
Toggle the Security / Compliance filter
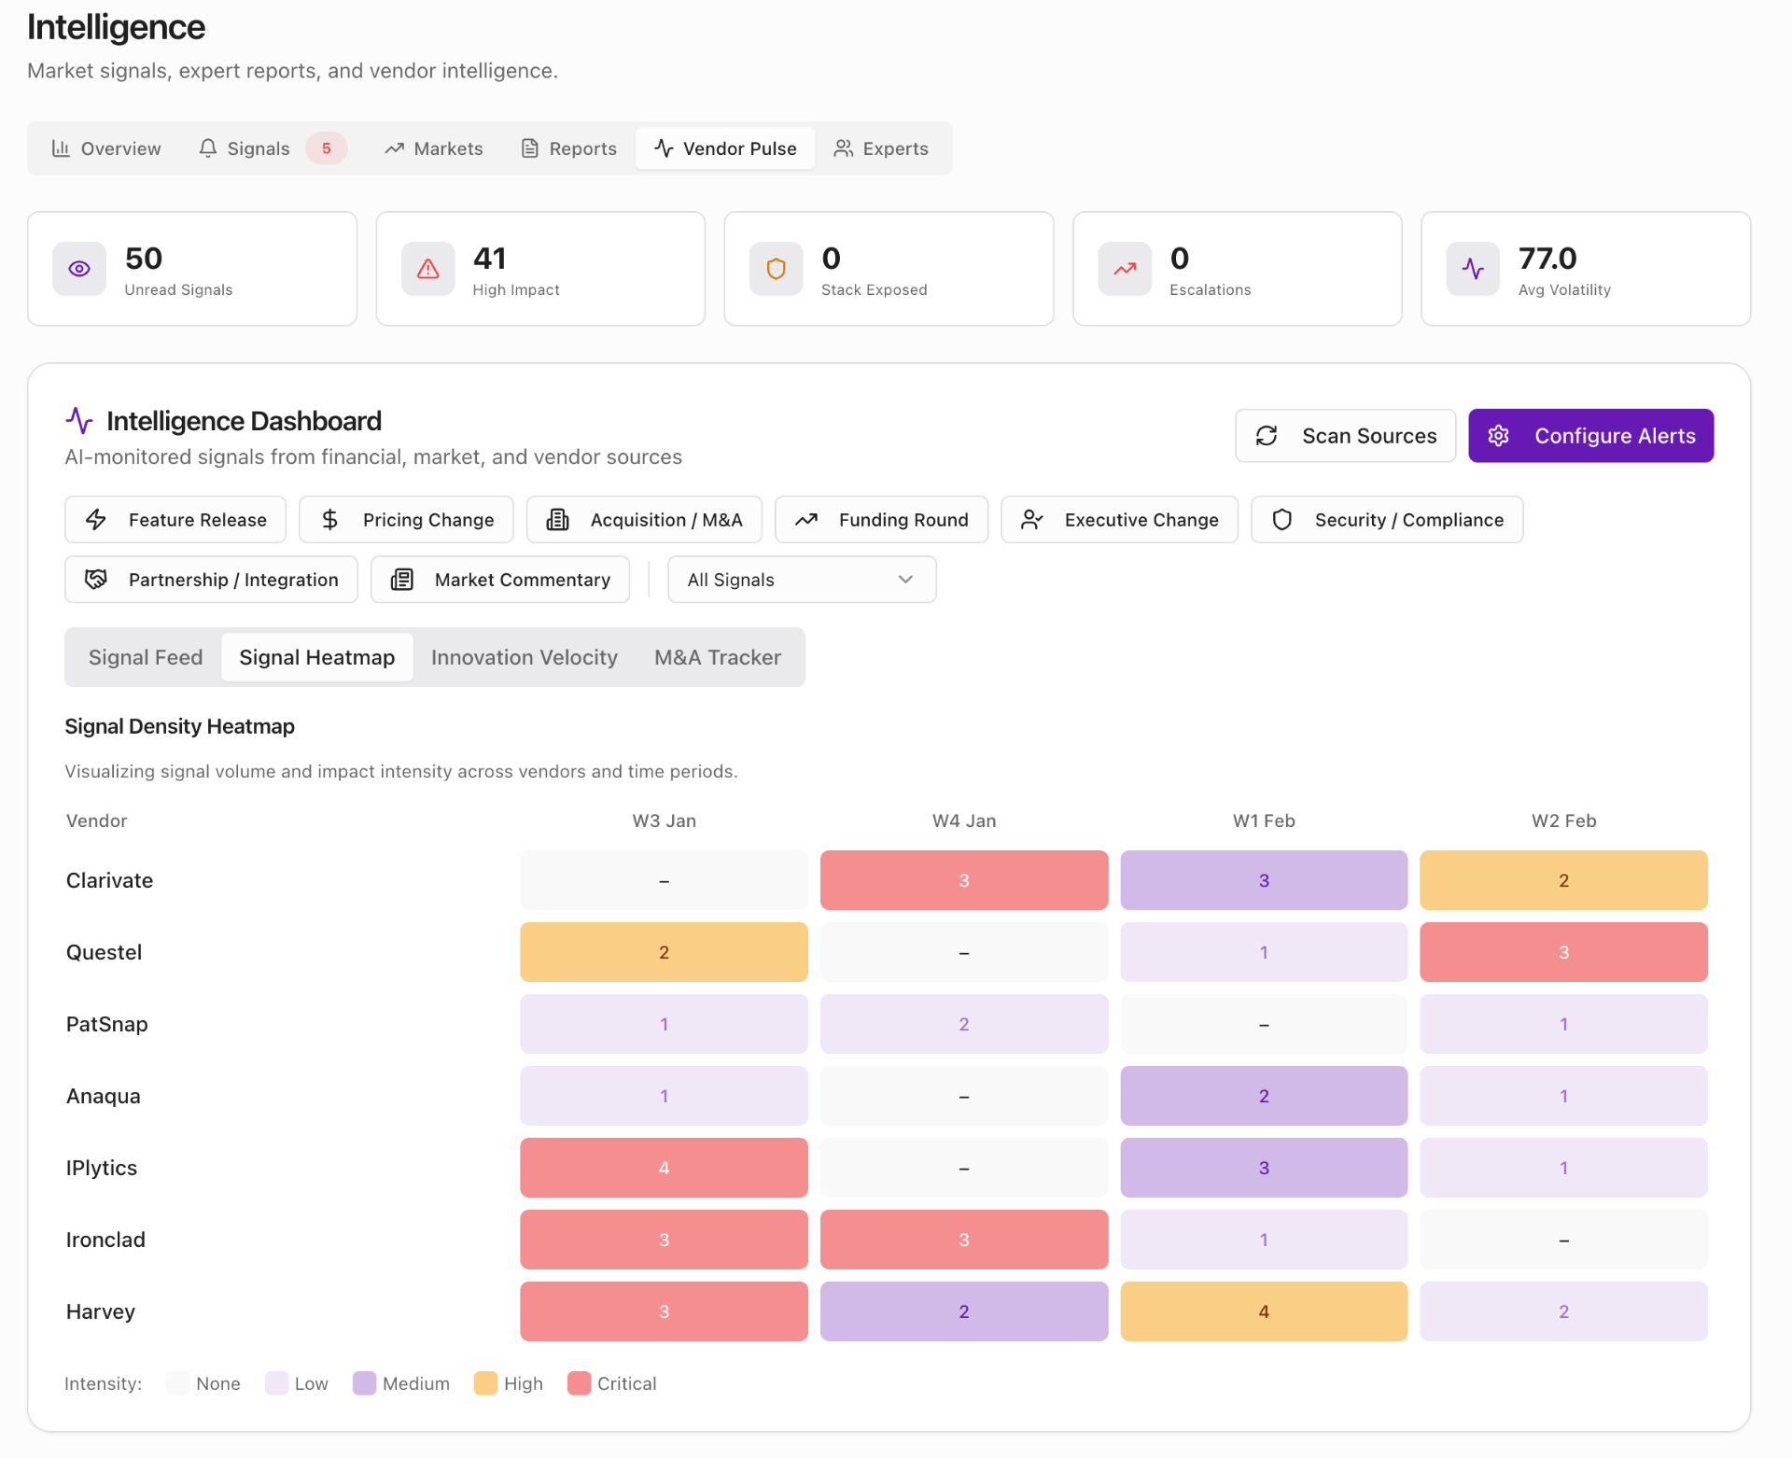point(1386,520)
